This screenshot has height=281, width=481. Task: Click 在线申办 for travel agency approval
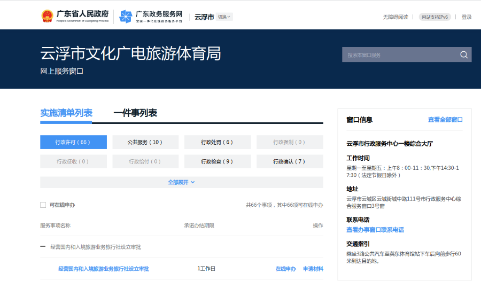click(285, 269)
